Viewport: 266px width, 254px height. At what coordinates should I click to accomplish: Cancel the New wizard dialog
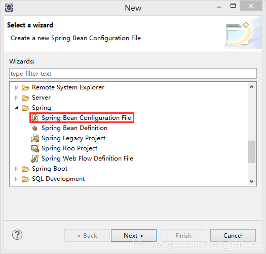pos(233,235)
